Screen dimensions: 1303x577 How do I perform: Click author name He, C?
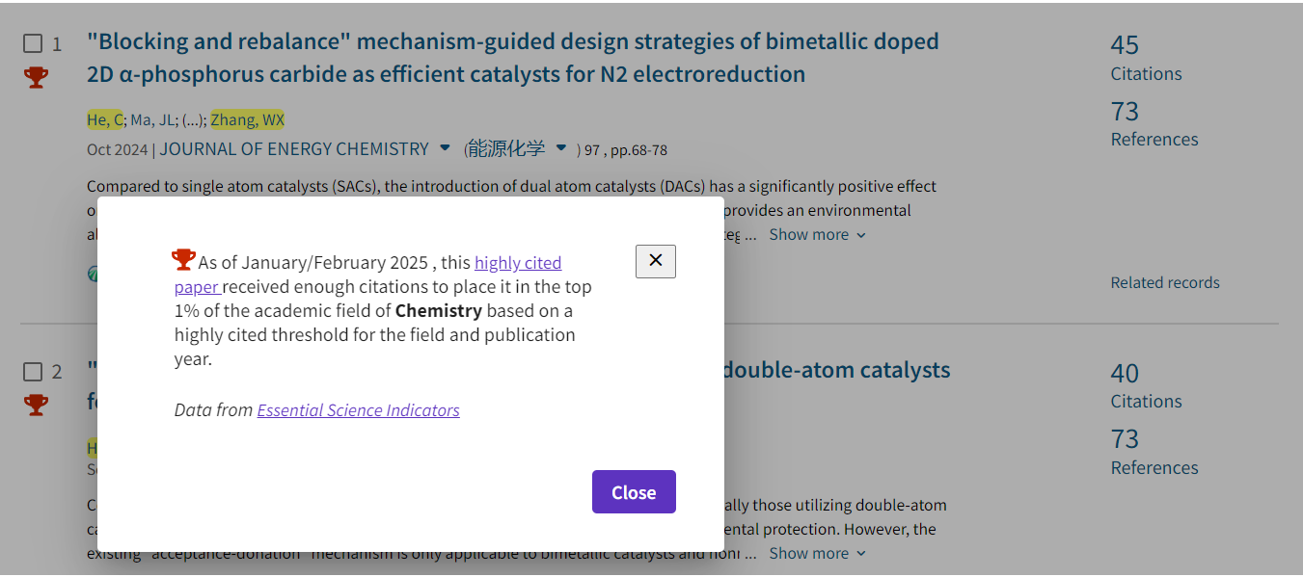coord(104,120)
